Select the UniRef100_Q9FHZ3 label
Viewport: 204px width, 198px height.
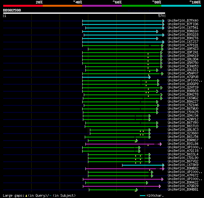tap(183, 49)
